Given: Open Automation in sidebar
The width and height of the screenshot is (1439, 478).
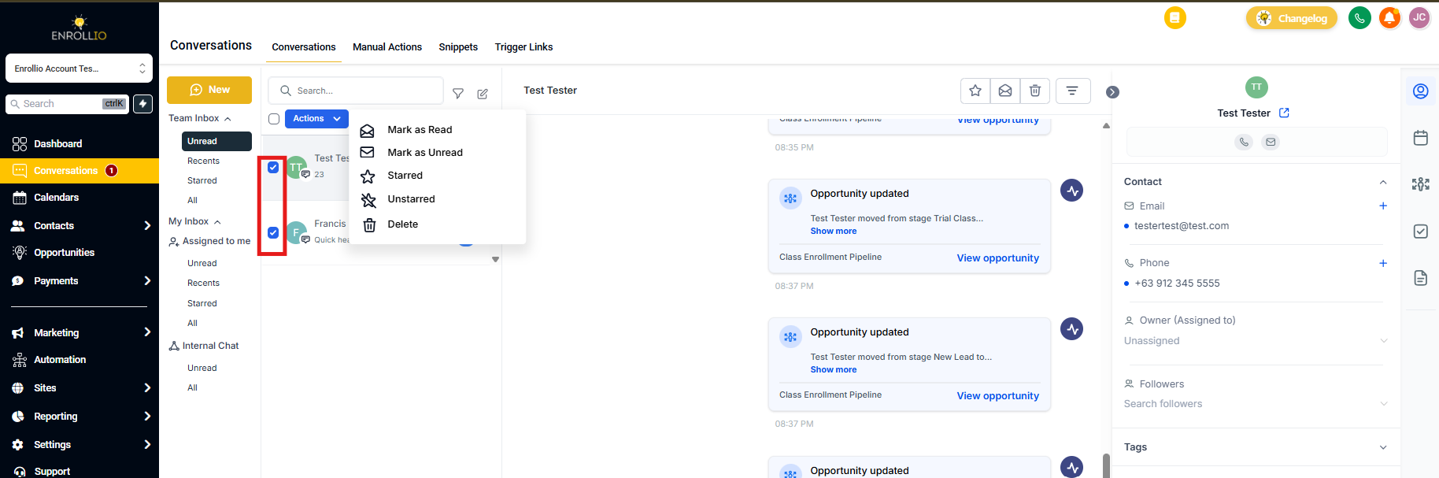Looking at the screenshot, I should pyautogui.click(x=60, y=360).
